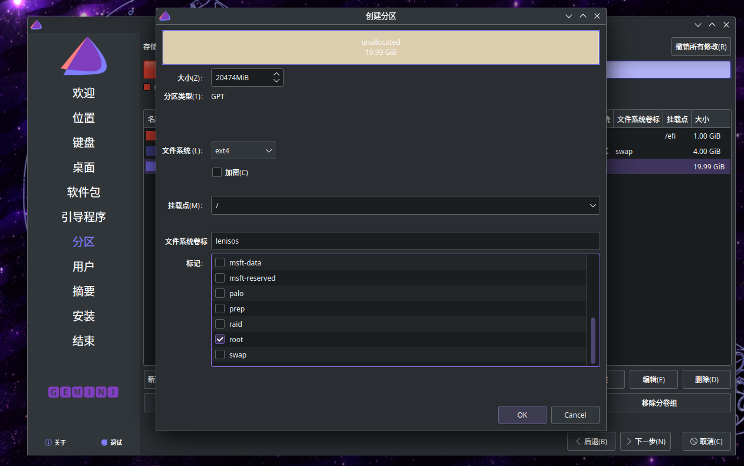
Task: Click the installer logo in the sidebar
Action: tap(84, 57)
